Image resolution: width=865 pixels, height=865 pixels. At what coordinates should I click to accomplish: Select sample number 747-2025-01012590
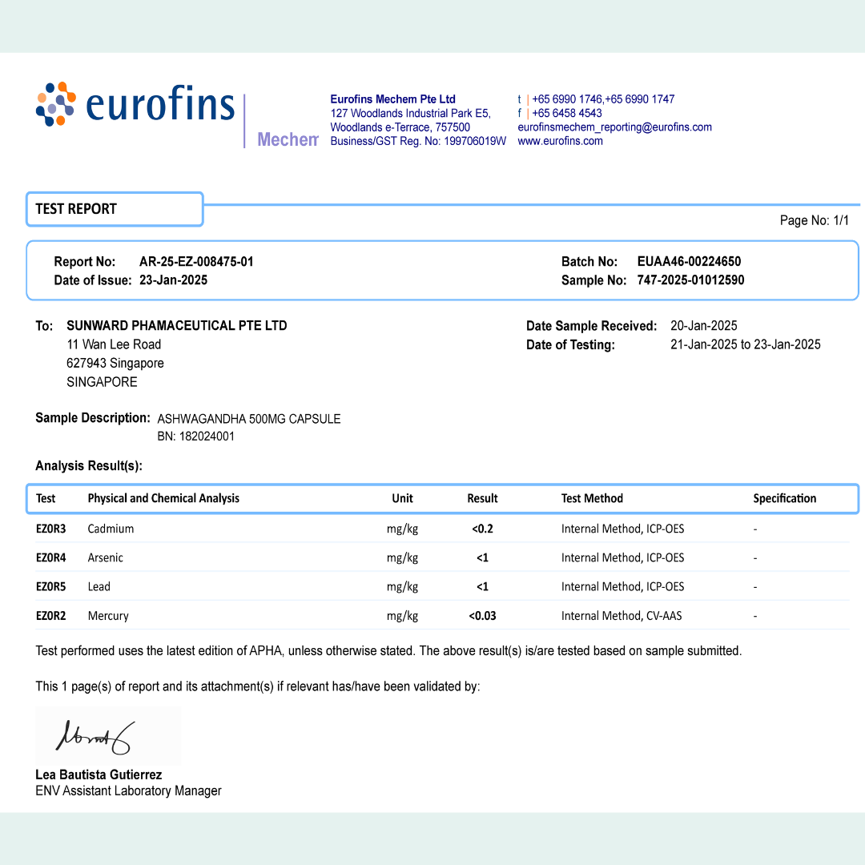690,280
